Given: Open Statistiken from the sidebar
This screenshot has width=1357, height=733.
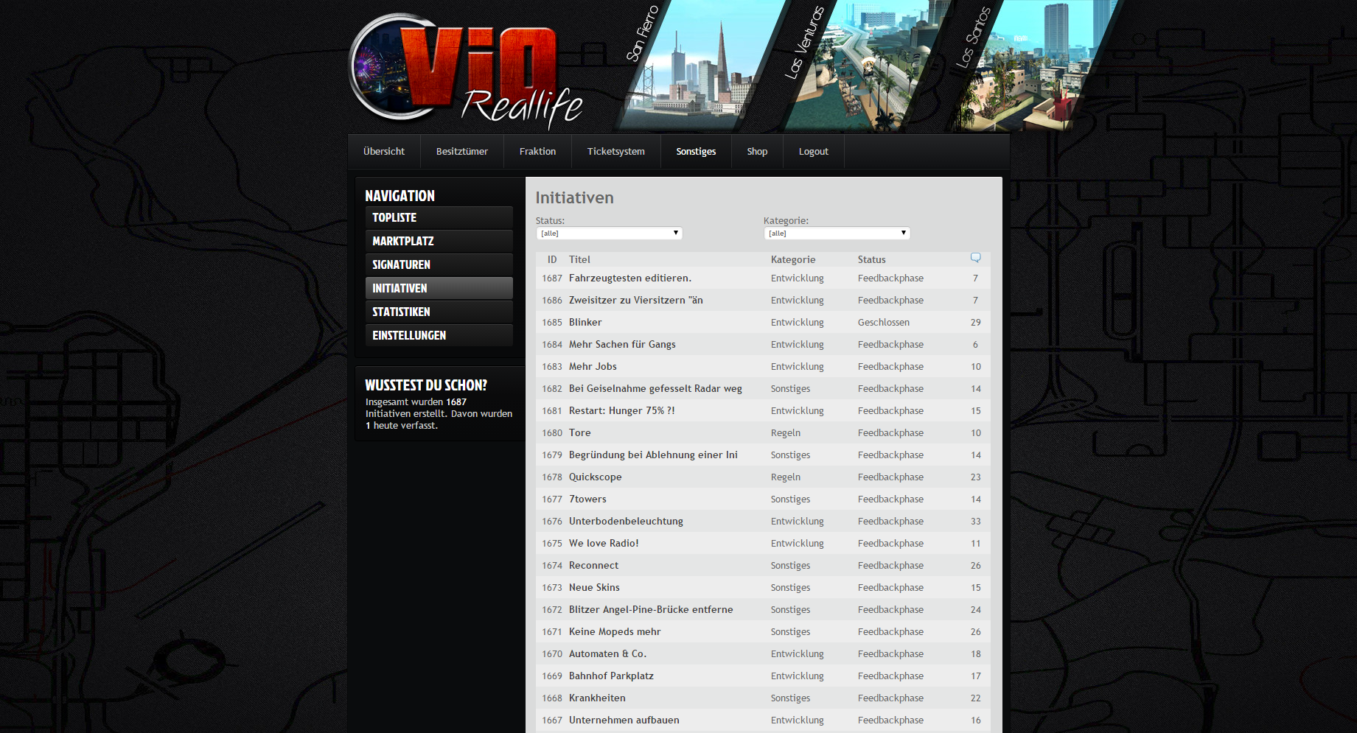Looking at the screenshot, I should pos(439,312).
